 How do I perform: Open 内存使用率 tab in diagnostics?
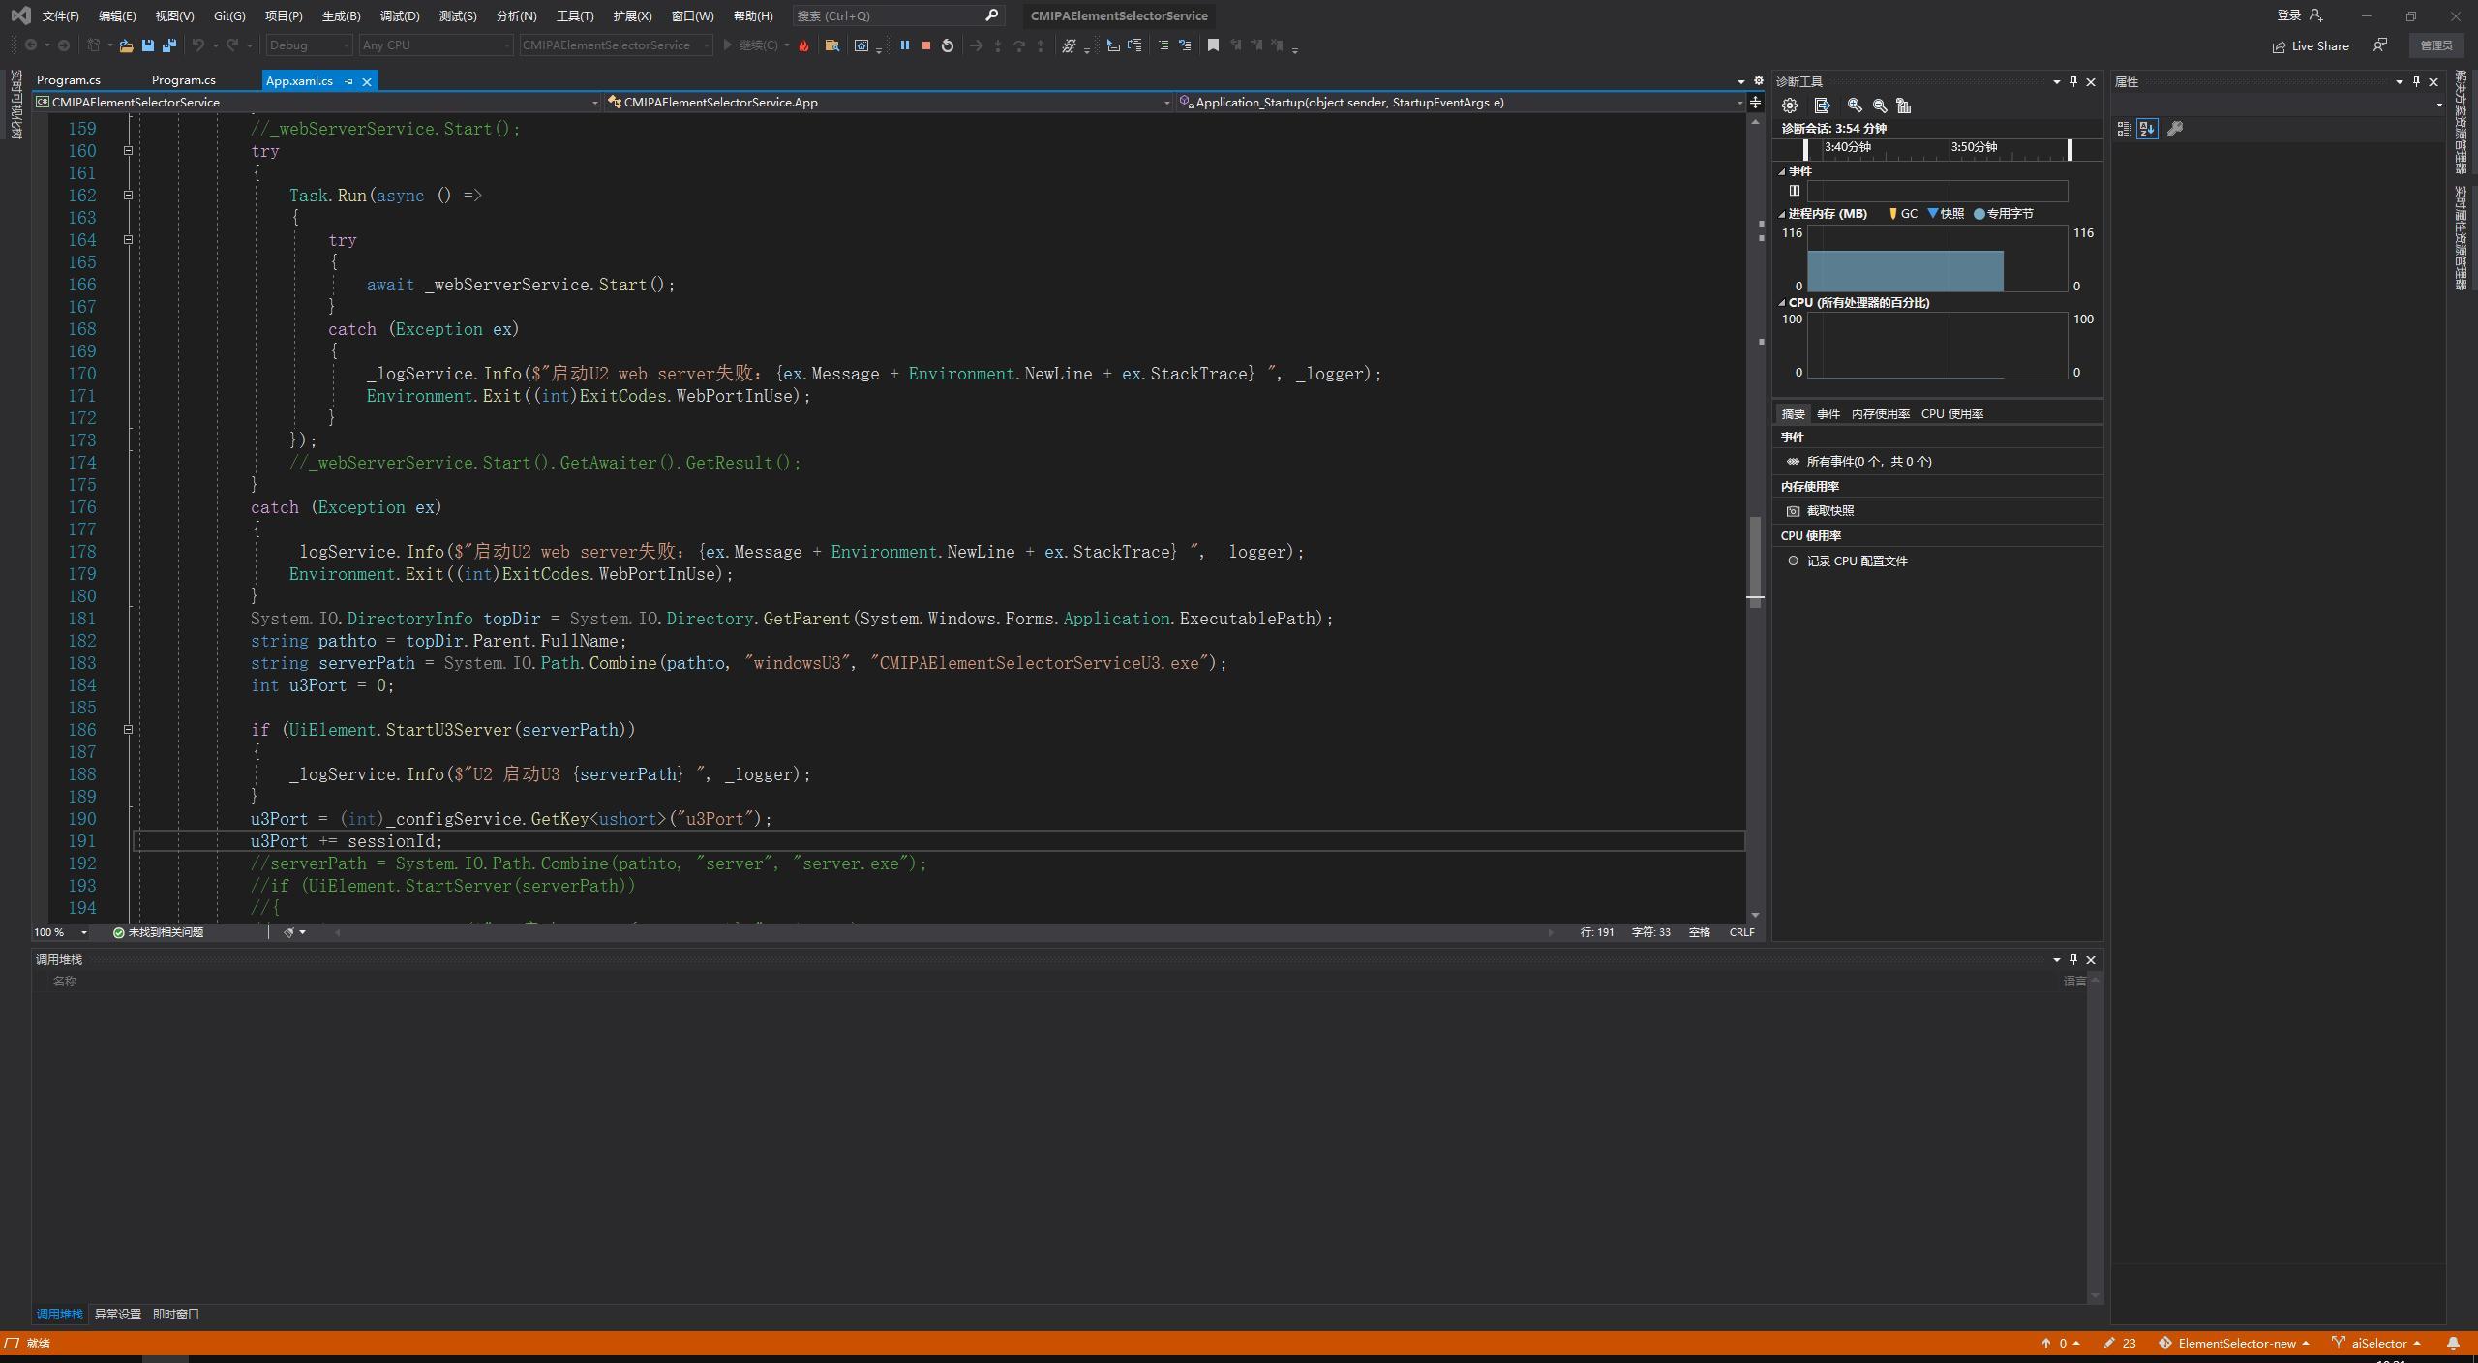(x=1881, y=413)
